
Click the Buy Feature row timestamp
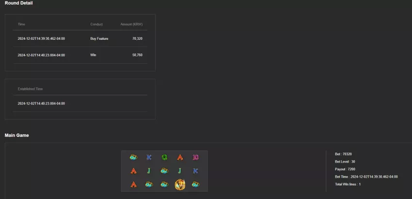[x=41, y=39]
